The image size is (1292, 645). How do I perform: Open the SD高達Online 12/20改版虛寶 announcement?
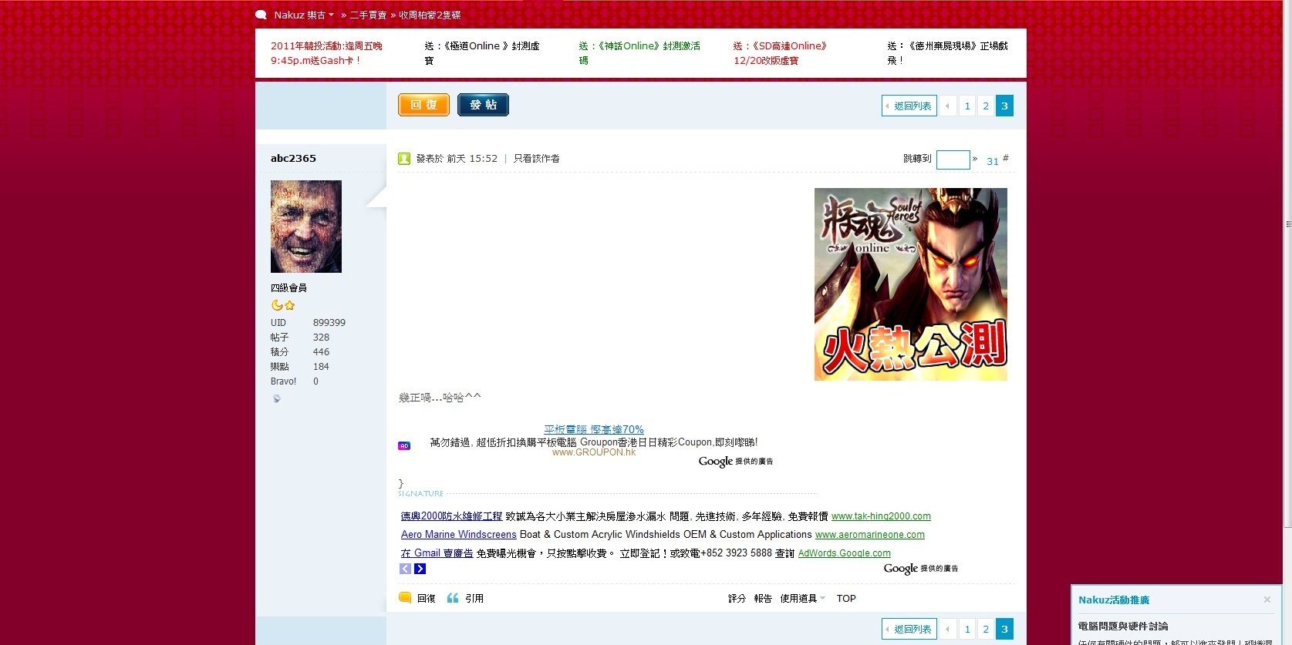point(780,53)
